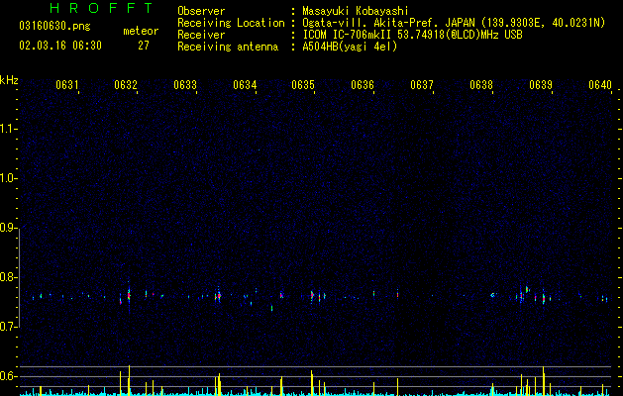This screenshot has width=623, height=396.
Task: Click the meteor label
Action: (141, 31)
